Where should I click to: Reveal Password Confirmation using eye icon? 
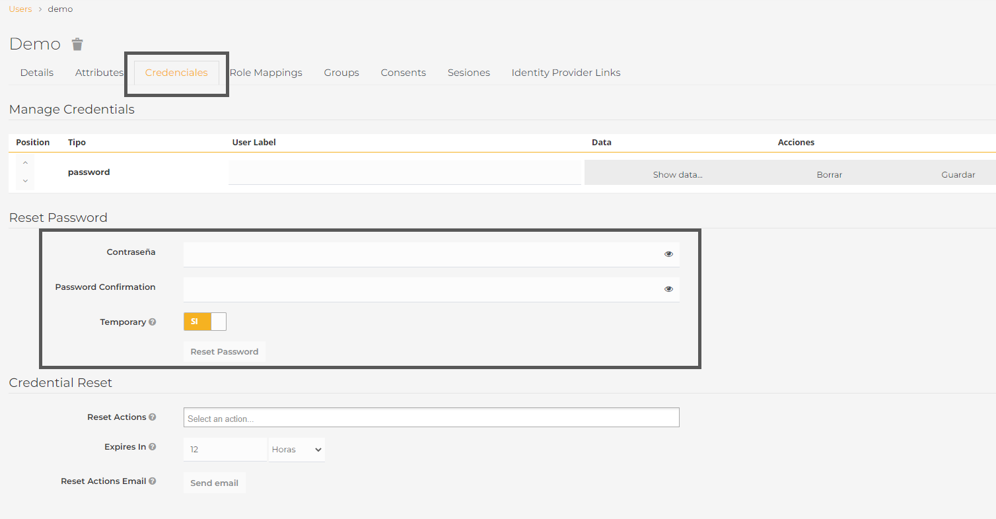(668, 289)
